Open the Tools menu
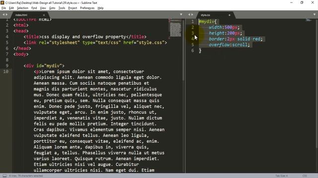 point(62,8)
